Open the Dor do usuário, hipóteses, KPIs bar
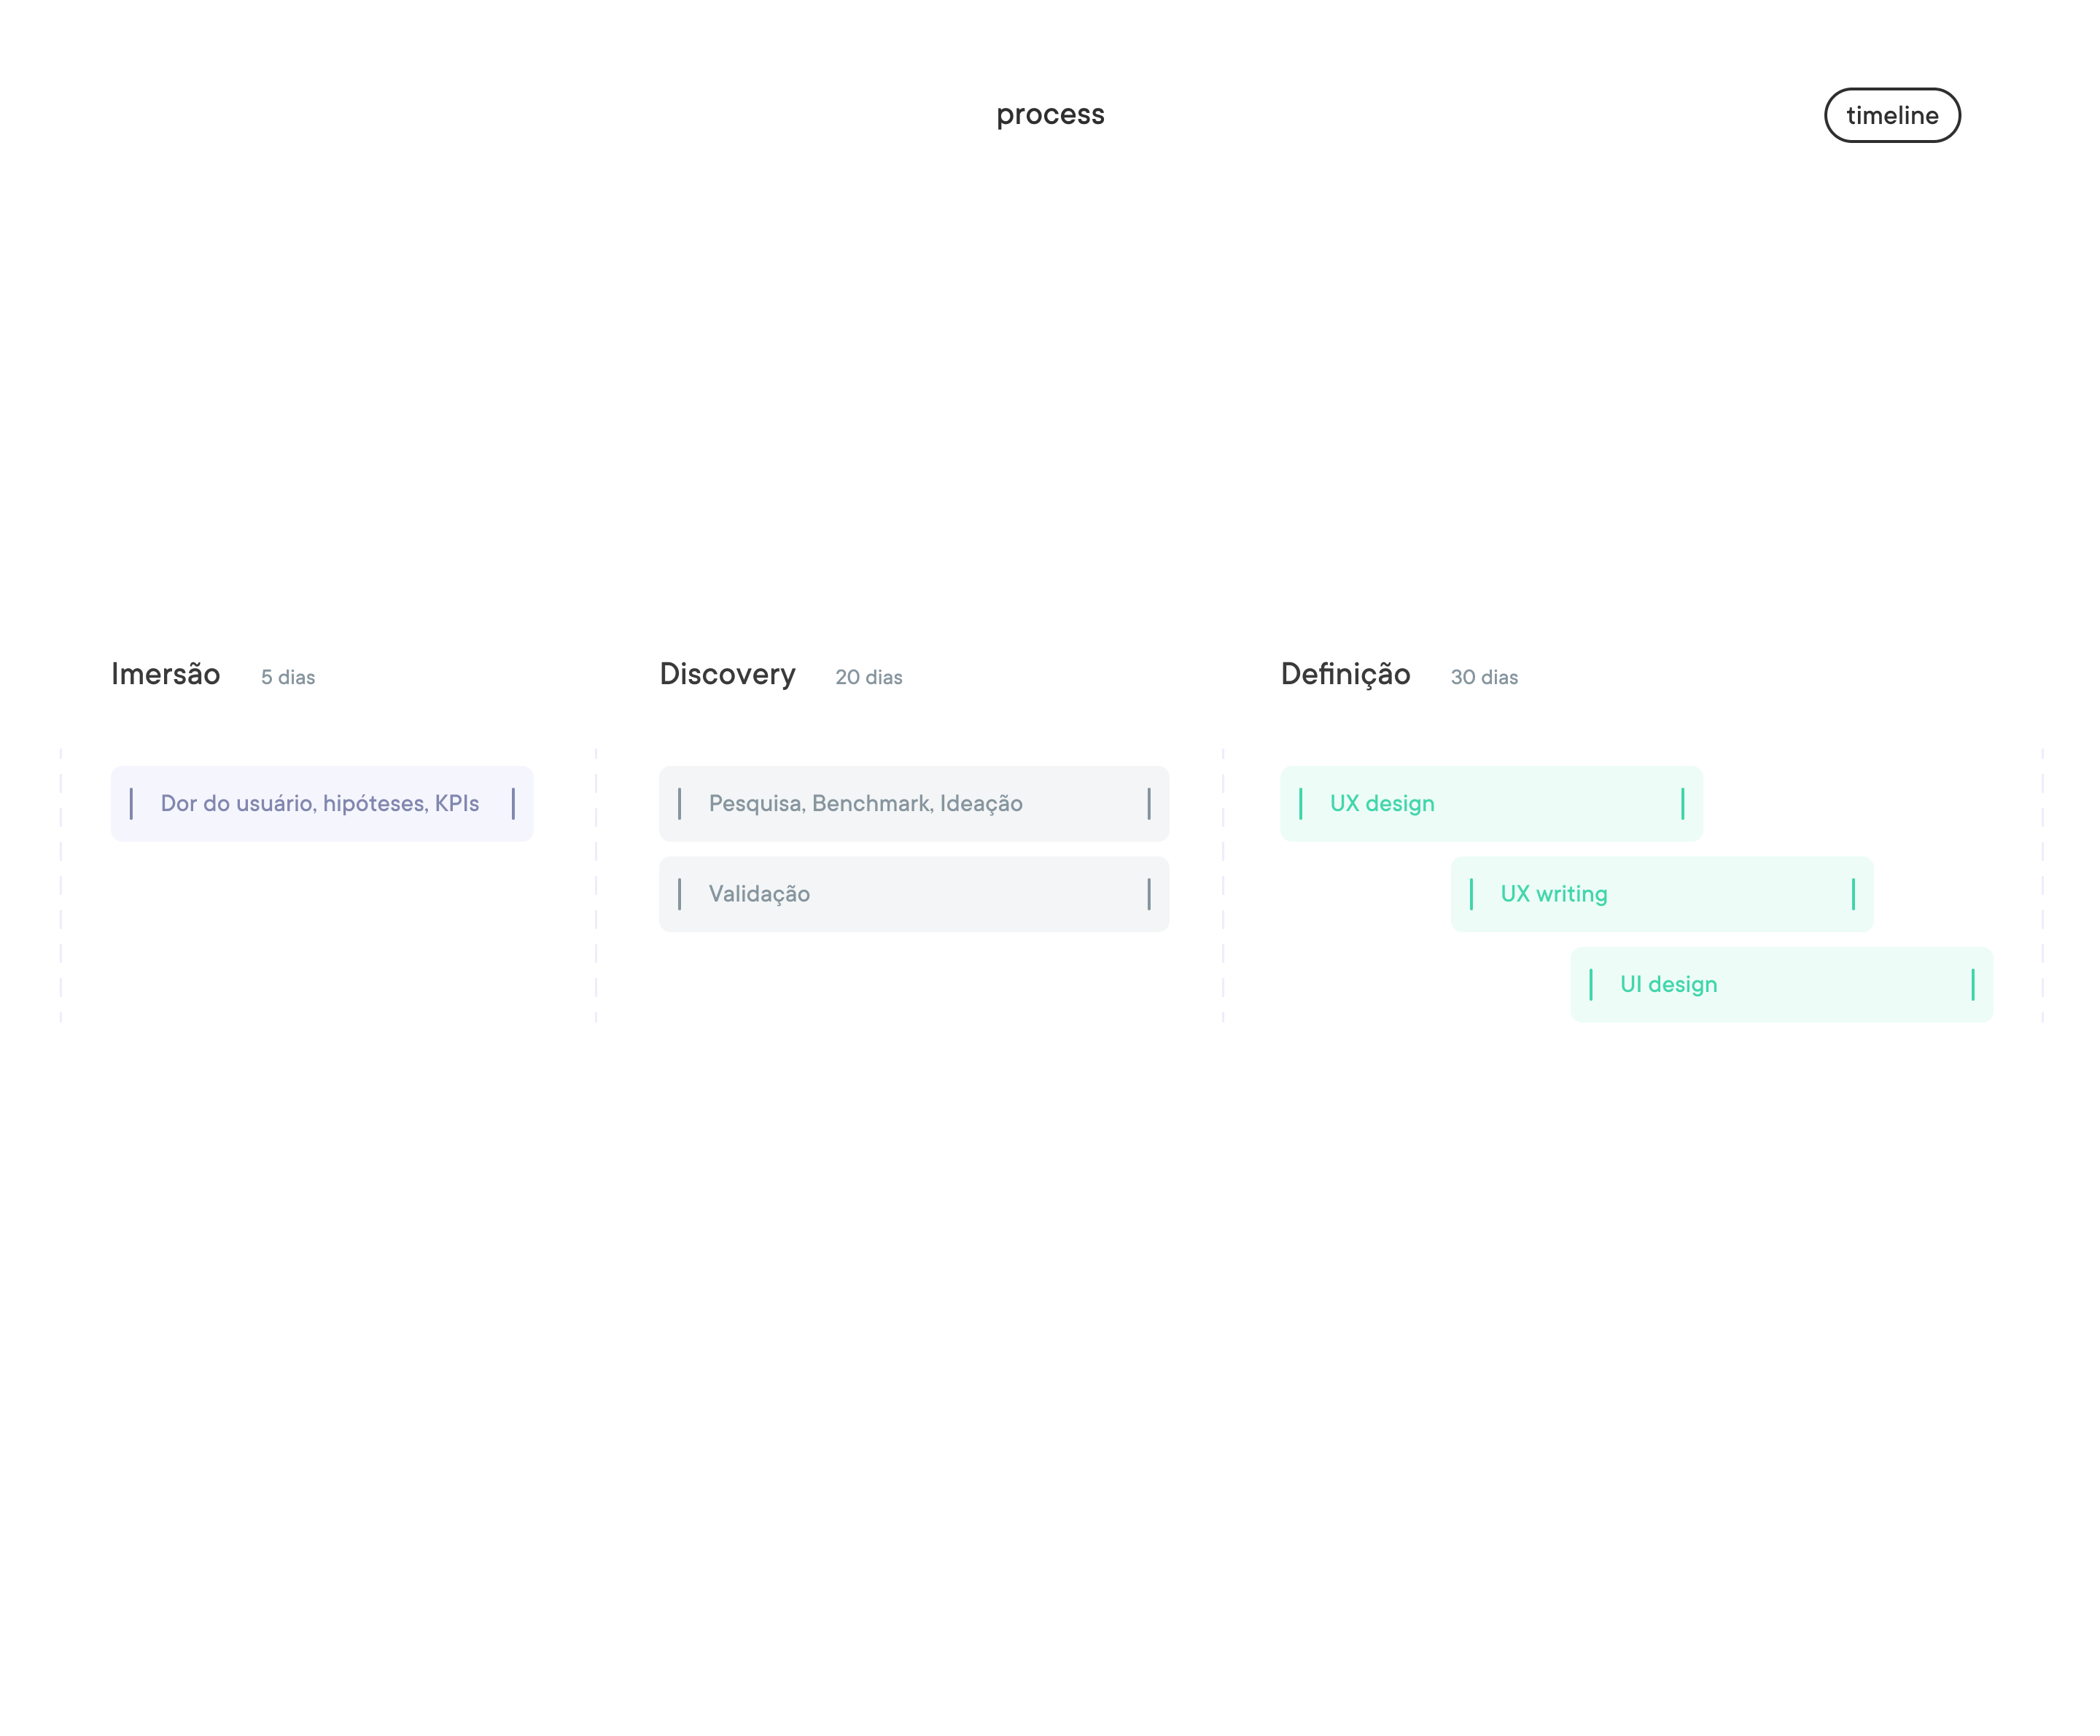This screenshot has width=2100, height=1736. [x=320, y=803]
